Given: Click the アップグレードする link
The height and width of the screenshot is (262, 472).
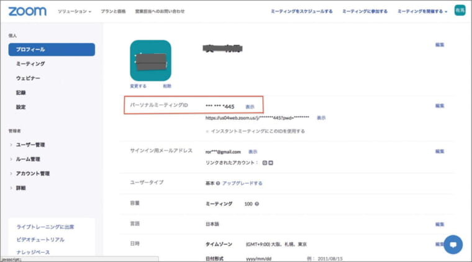Looking at the screenshot, I should click(242, 184).
